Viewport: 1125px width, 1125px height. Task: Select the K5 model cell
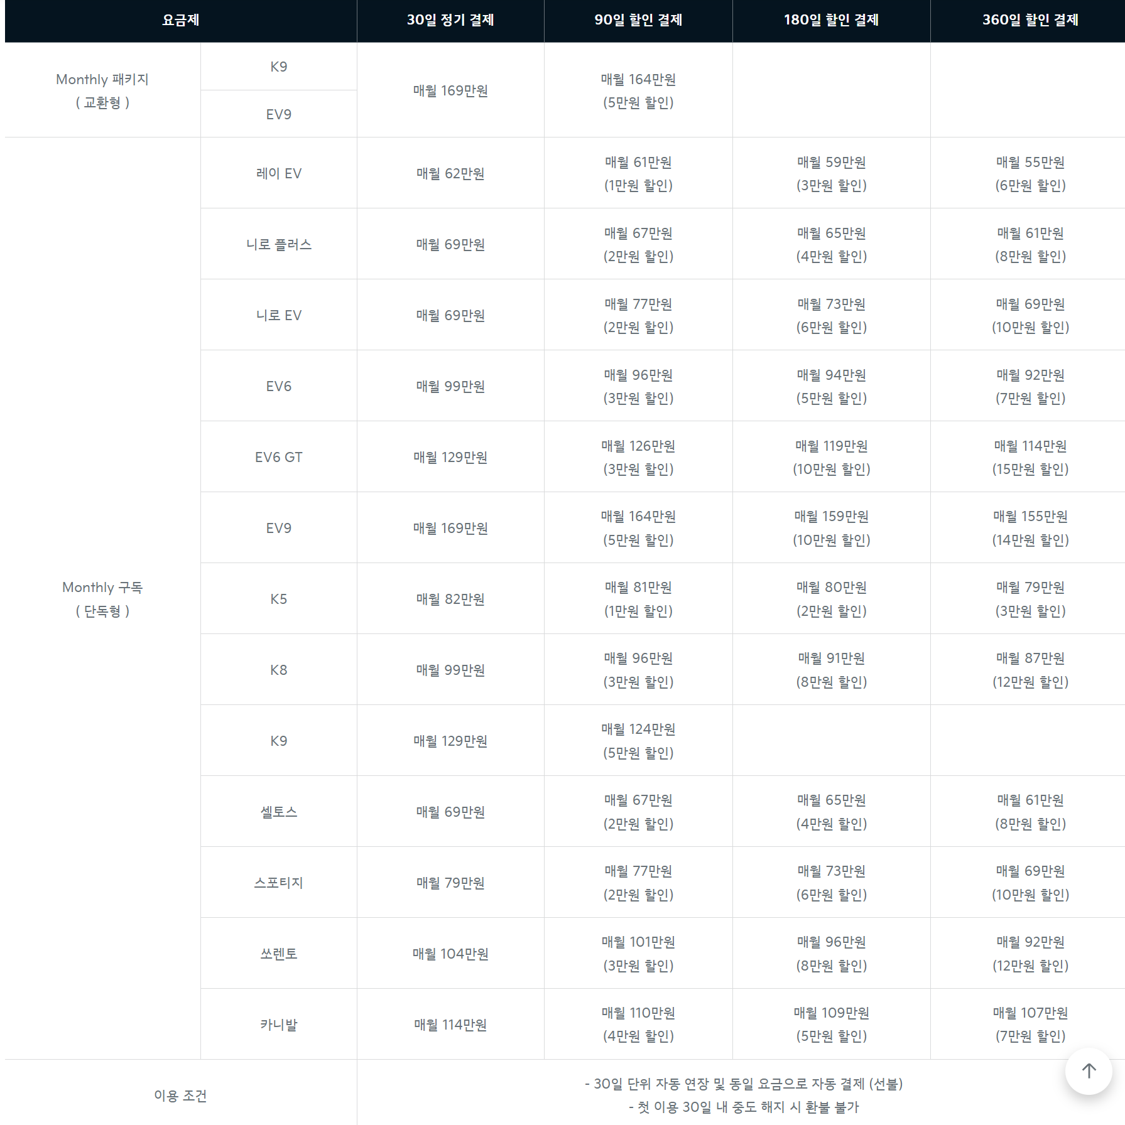point(279,599)
